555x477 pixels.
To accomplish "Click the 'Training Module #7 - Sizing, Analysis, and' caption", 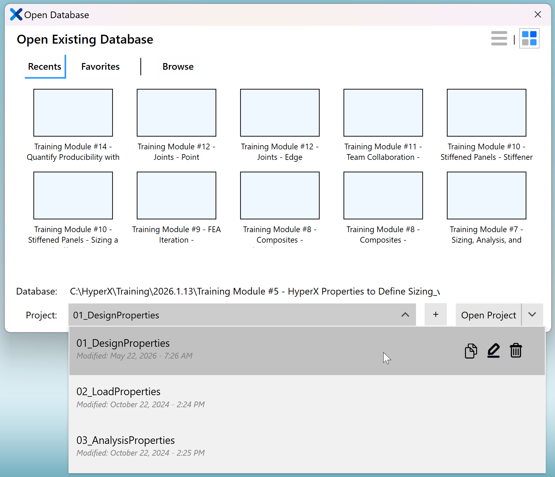I will [487, 235].
